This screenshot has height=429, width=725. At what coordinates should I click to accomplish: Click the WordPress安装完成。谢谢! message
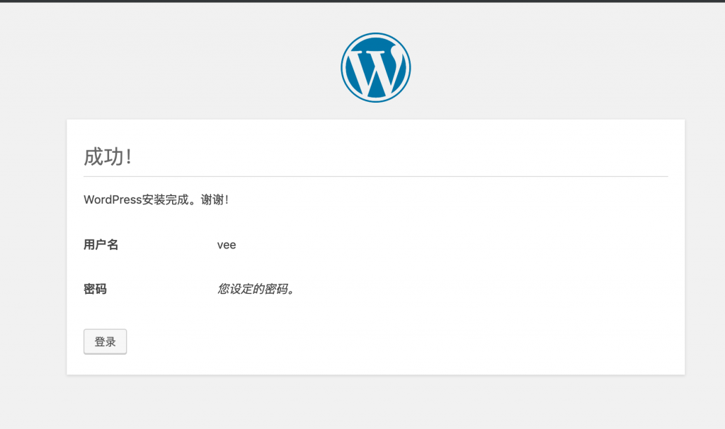pos(156,200)
